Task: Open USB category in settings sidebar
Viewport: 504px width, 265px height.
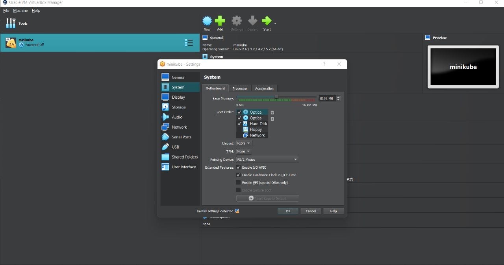Action: coord(180,147)
